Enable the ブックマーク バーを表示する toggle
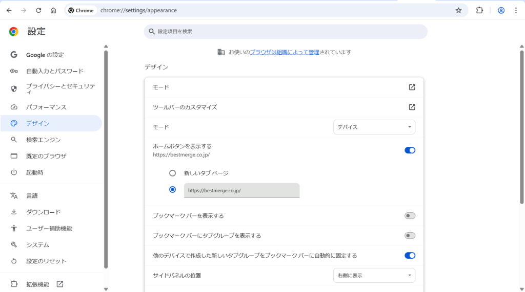The image size is (525, 292). [x=410, y=216]
